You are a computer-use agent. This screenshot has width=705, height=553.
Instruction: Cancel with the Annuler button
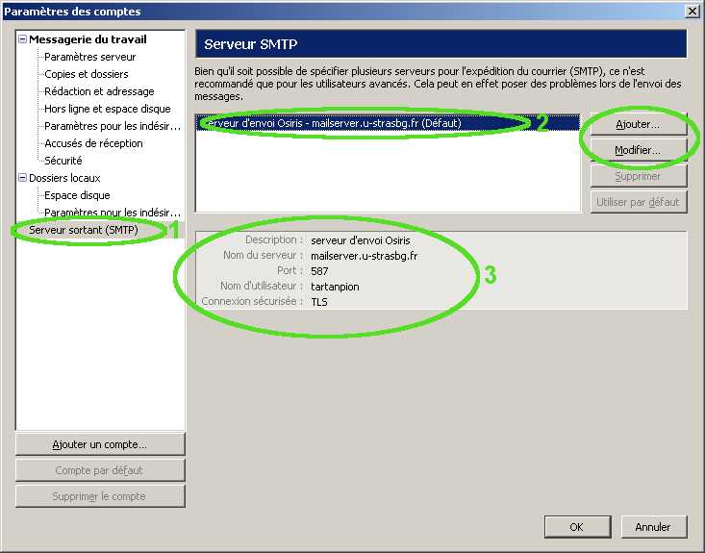pyautogui.click(x=654, y=527)
